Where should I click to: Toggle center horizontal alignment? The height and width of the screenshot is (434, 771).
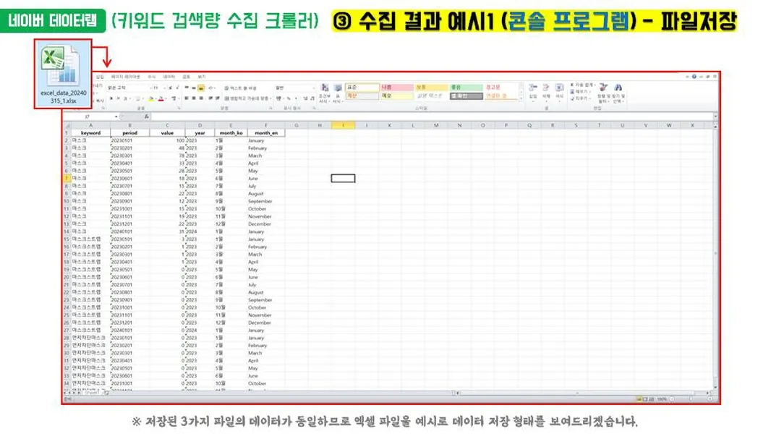[x=194, y=98]
